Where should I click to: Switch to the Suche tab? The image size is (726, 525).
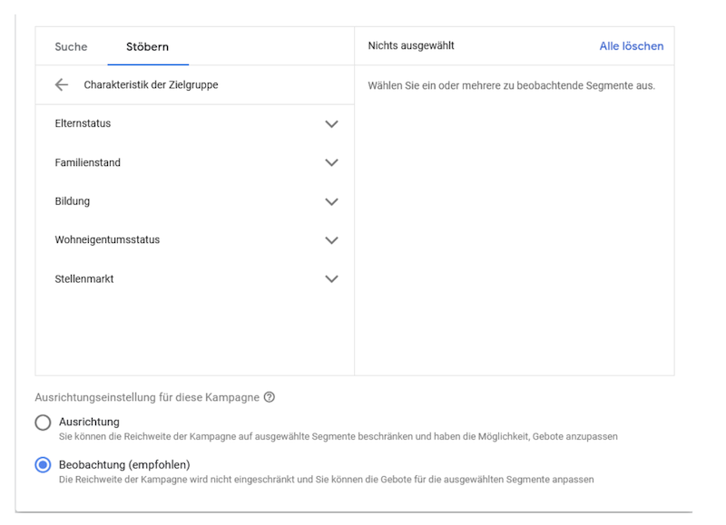[x=72, y=46]
